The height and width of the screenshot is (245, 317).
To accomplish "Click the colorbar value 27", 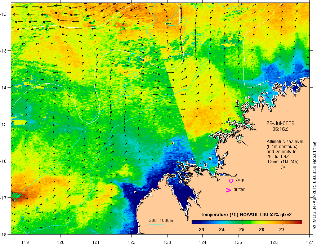I will pos(282,230).
